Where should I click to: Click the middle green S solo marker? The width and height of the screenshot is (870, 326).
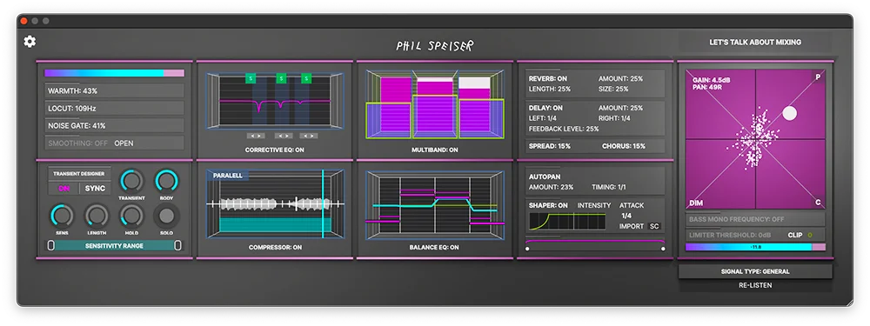[281, 79]
